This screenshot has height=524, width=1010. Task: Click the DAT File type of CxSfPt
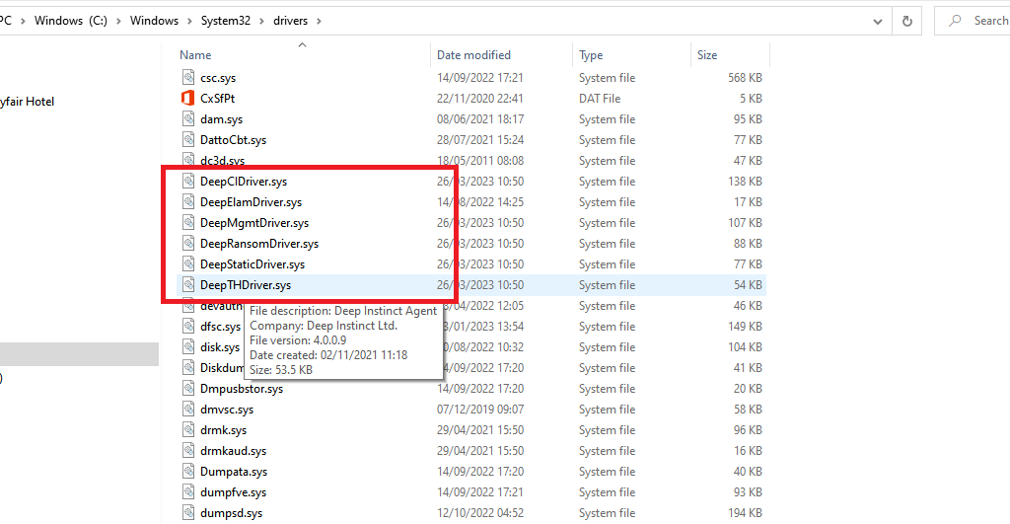(x=599, y=98)
